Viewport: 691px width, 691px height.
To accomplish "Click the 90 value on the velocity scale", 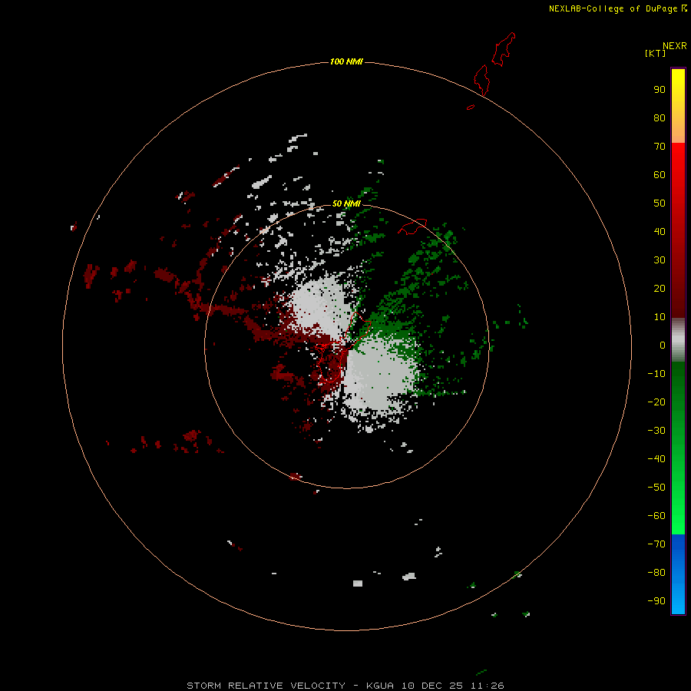I will pyautogui.click(x=660, y=90).
